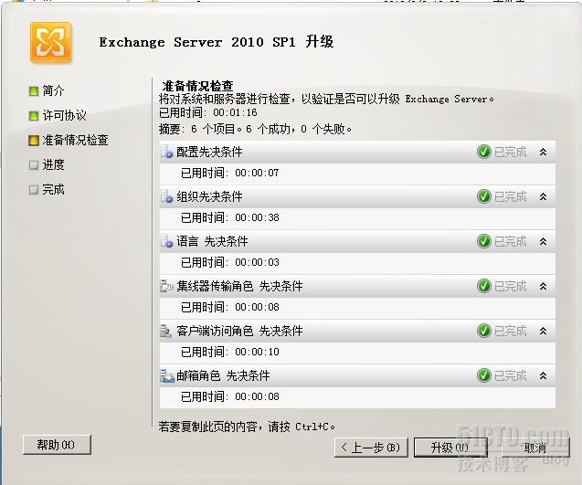Collapse the 语言 先决条件 section
Image resolution: width=582 pixels, height=485 pixels.
coord(543,241)
